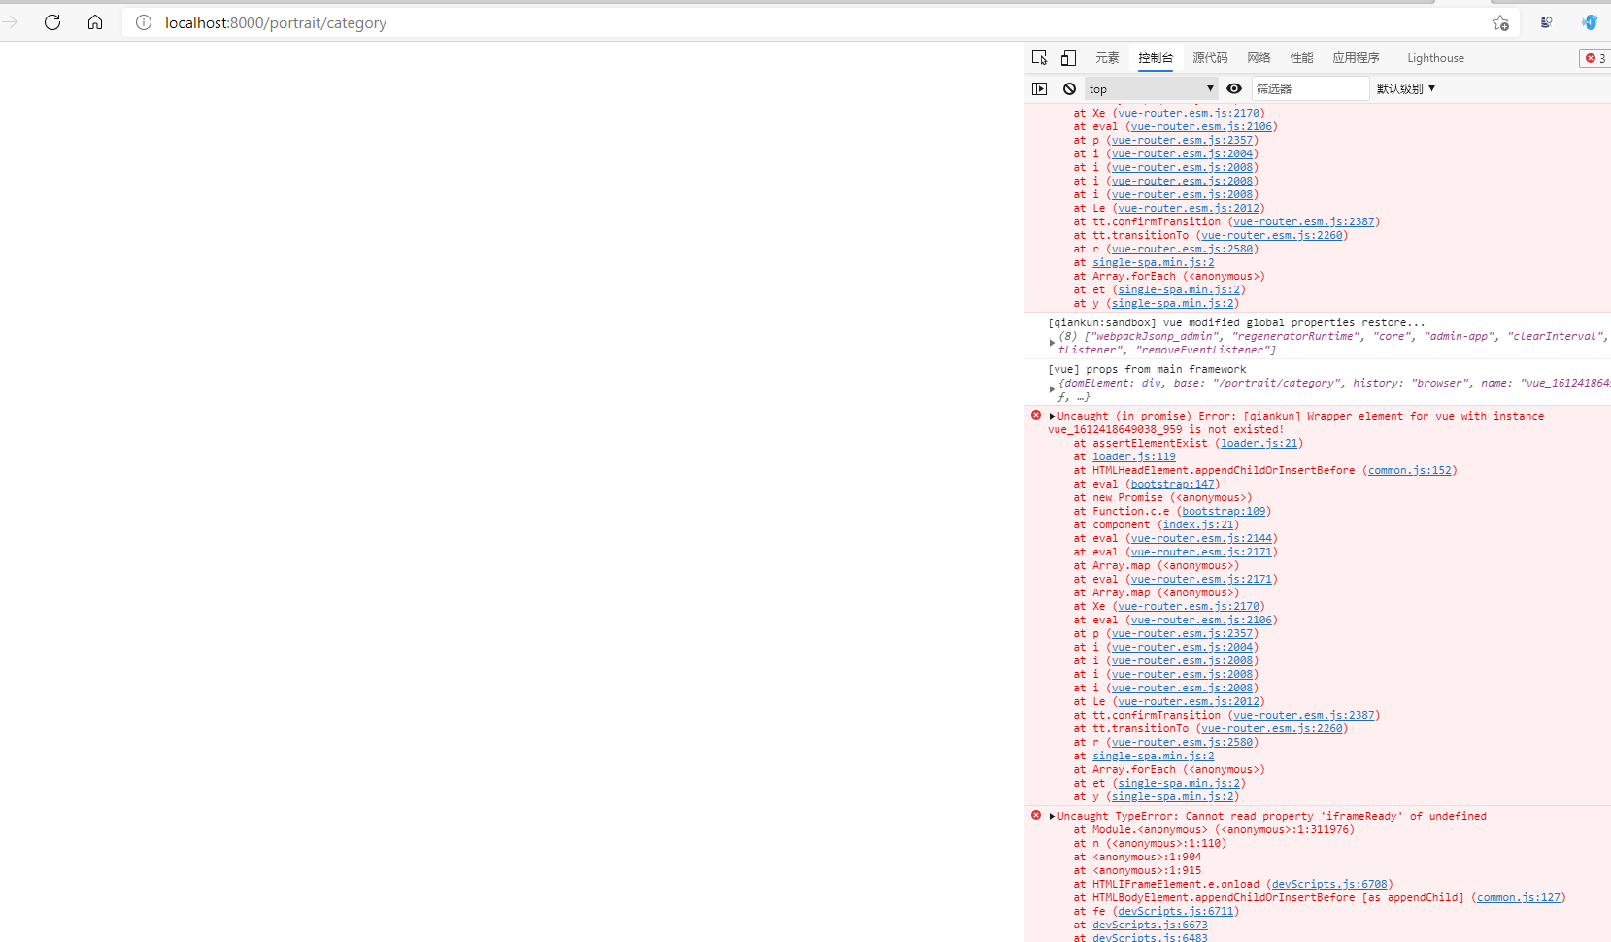The image size is (1611, 942).
Task: Clear the console messages
Action: (1068, 88)
